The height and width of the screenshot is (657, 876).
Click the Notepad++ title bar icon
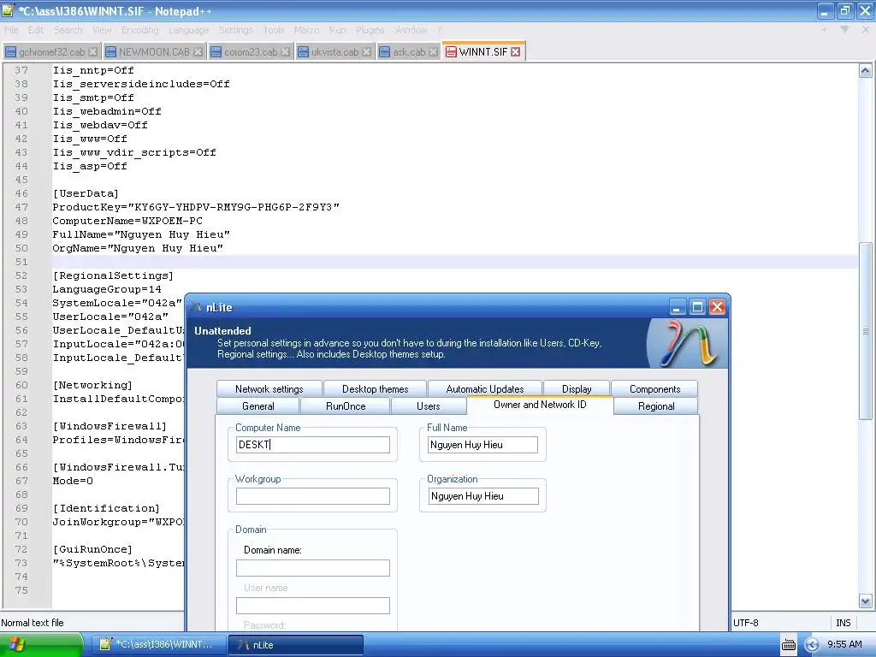click(8, 10)
